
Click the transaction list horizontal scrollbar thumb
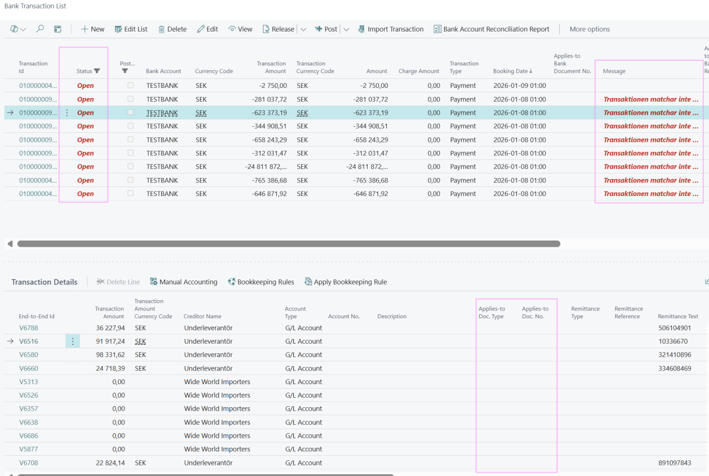pyautogui.click(x=289, y=244)
